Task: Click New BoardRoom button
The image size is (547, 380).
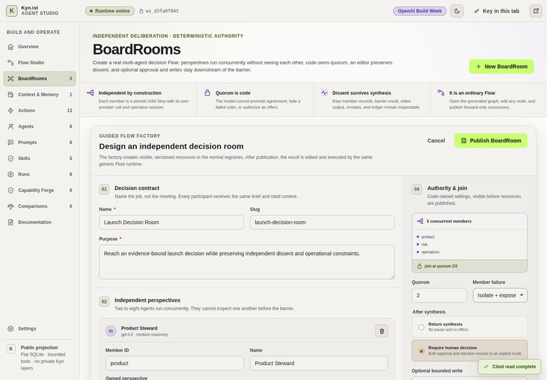Action: coord(502,66)
